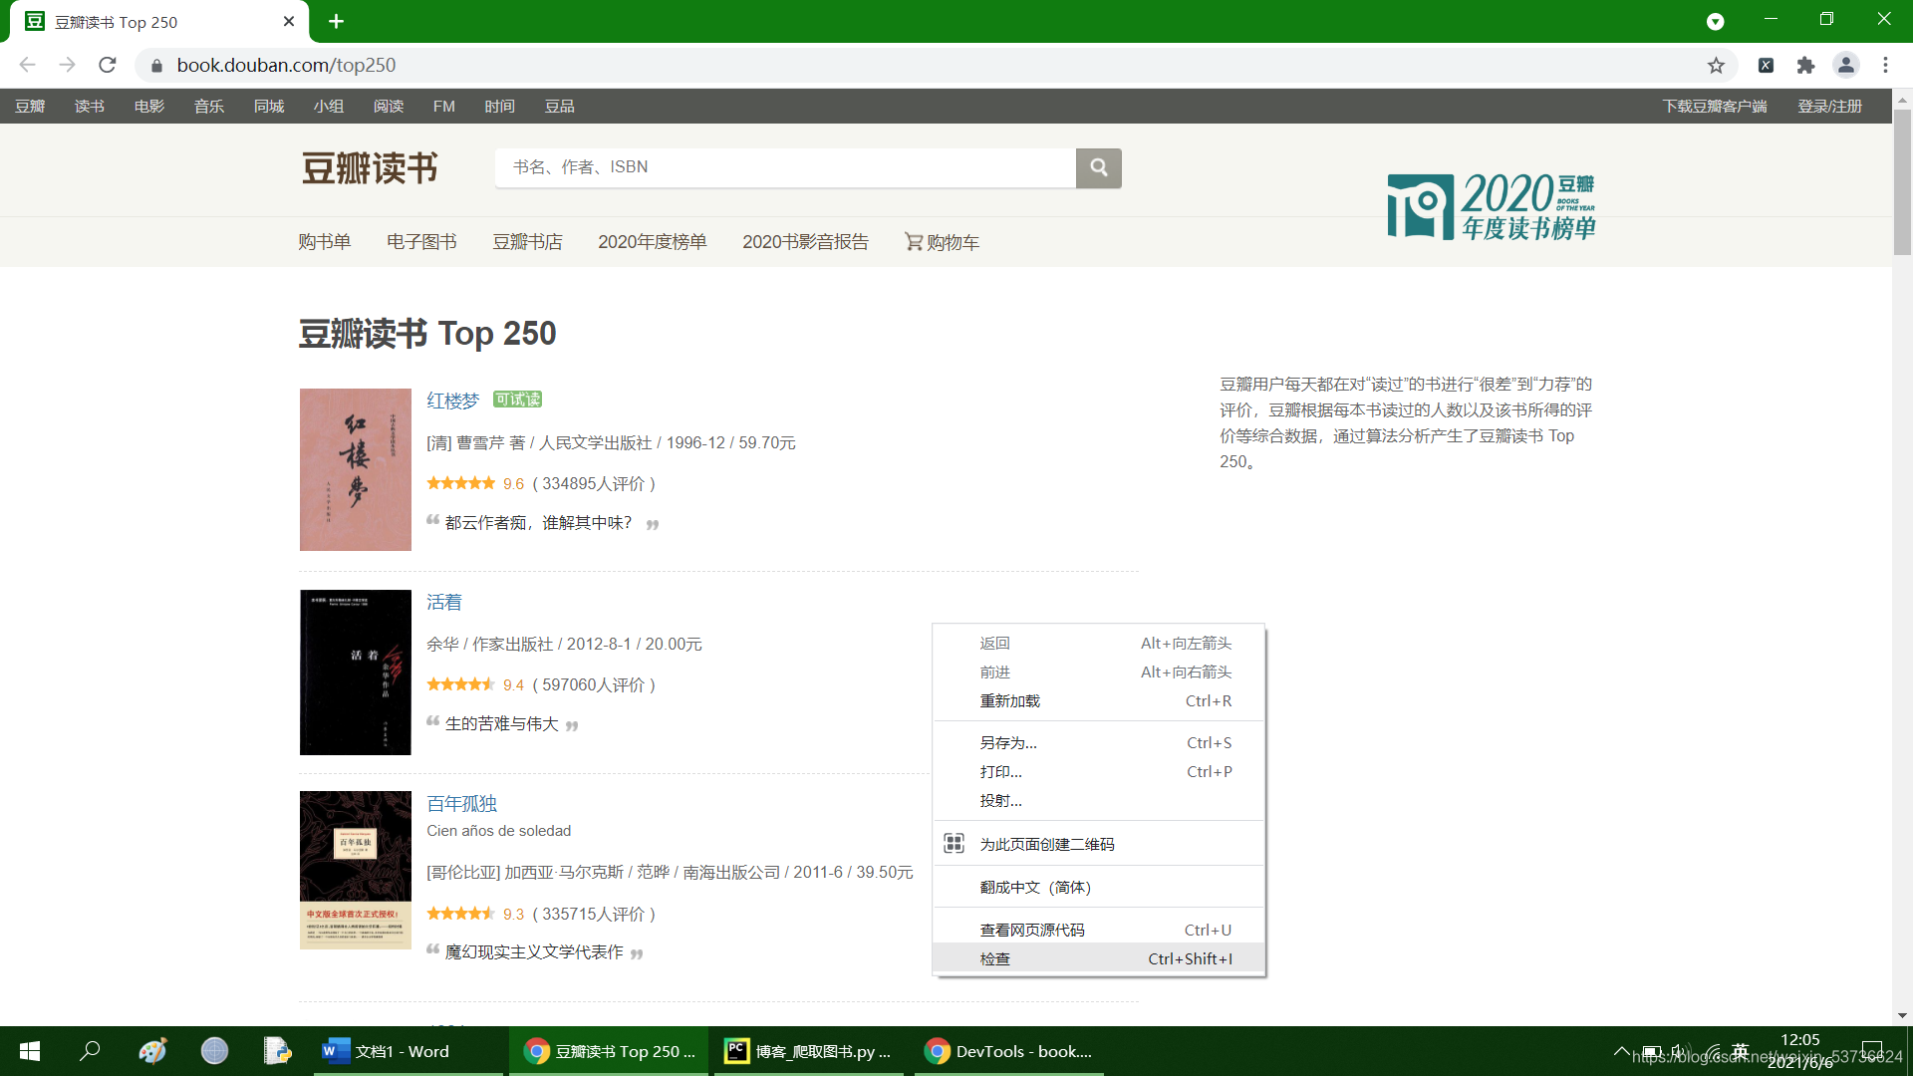Click 可试读 badge next to 红楼梦

click(517, 400)
